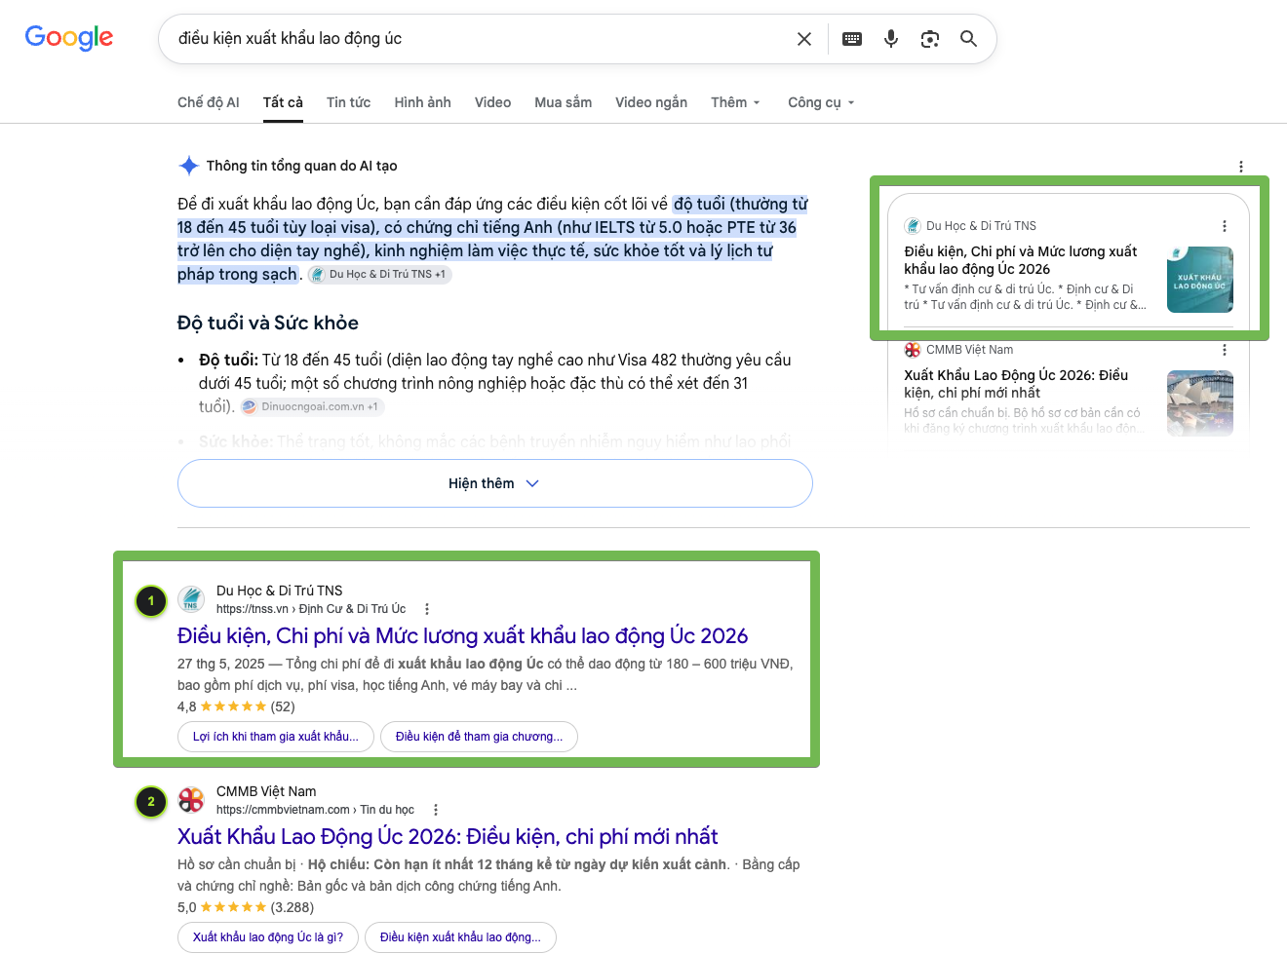Open the on-screen keyboard input tool
This screenshot has width=1287, height=954.
[x=852, y=39]
